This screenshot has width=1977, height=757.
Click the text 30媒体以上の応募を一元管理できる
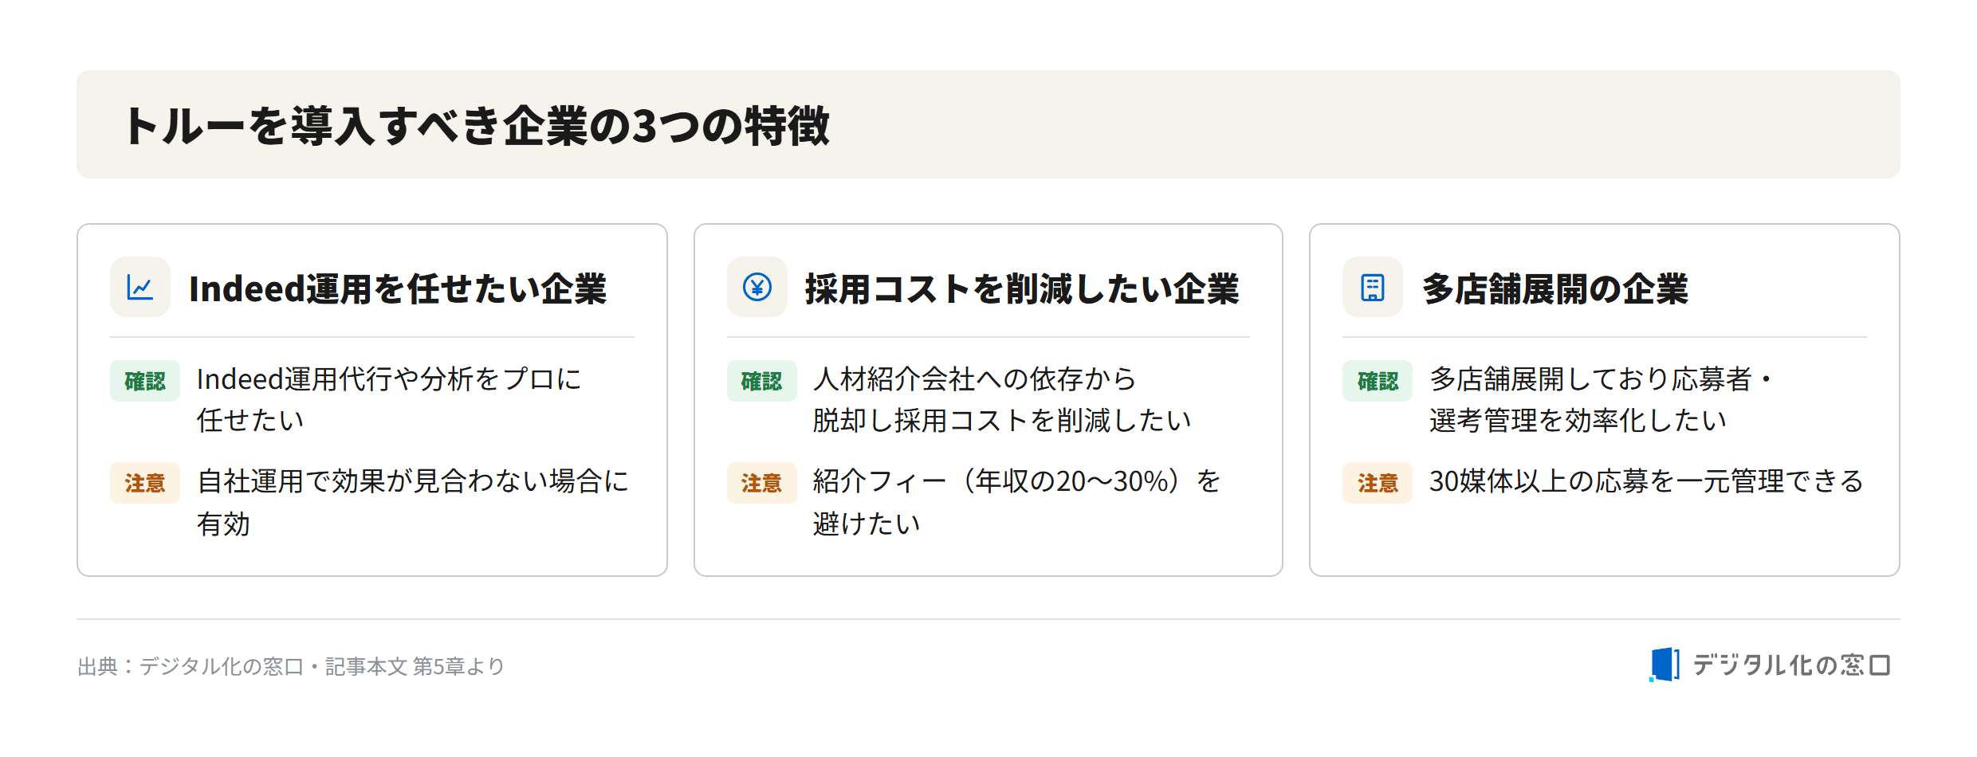pos(1646,481)
